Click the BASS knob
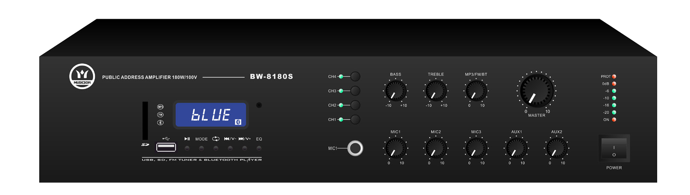 pyautogui.click(x=395, y=91)
